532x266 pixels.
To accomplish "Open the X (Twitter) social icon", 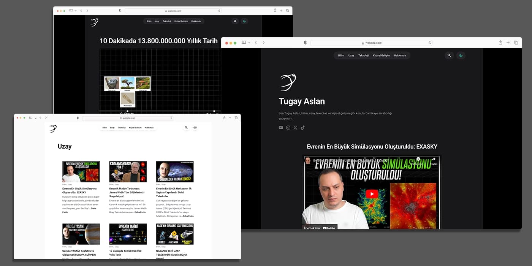I will tap(295, 127).
